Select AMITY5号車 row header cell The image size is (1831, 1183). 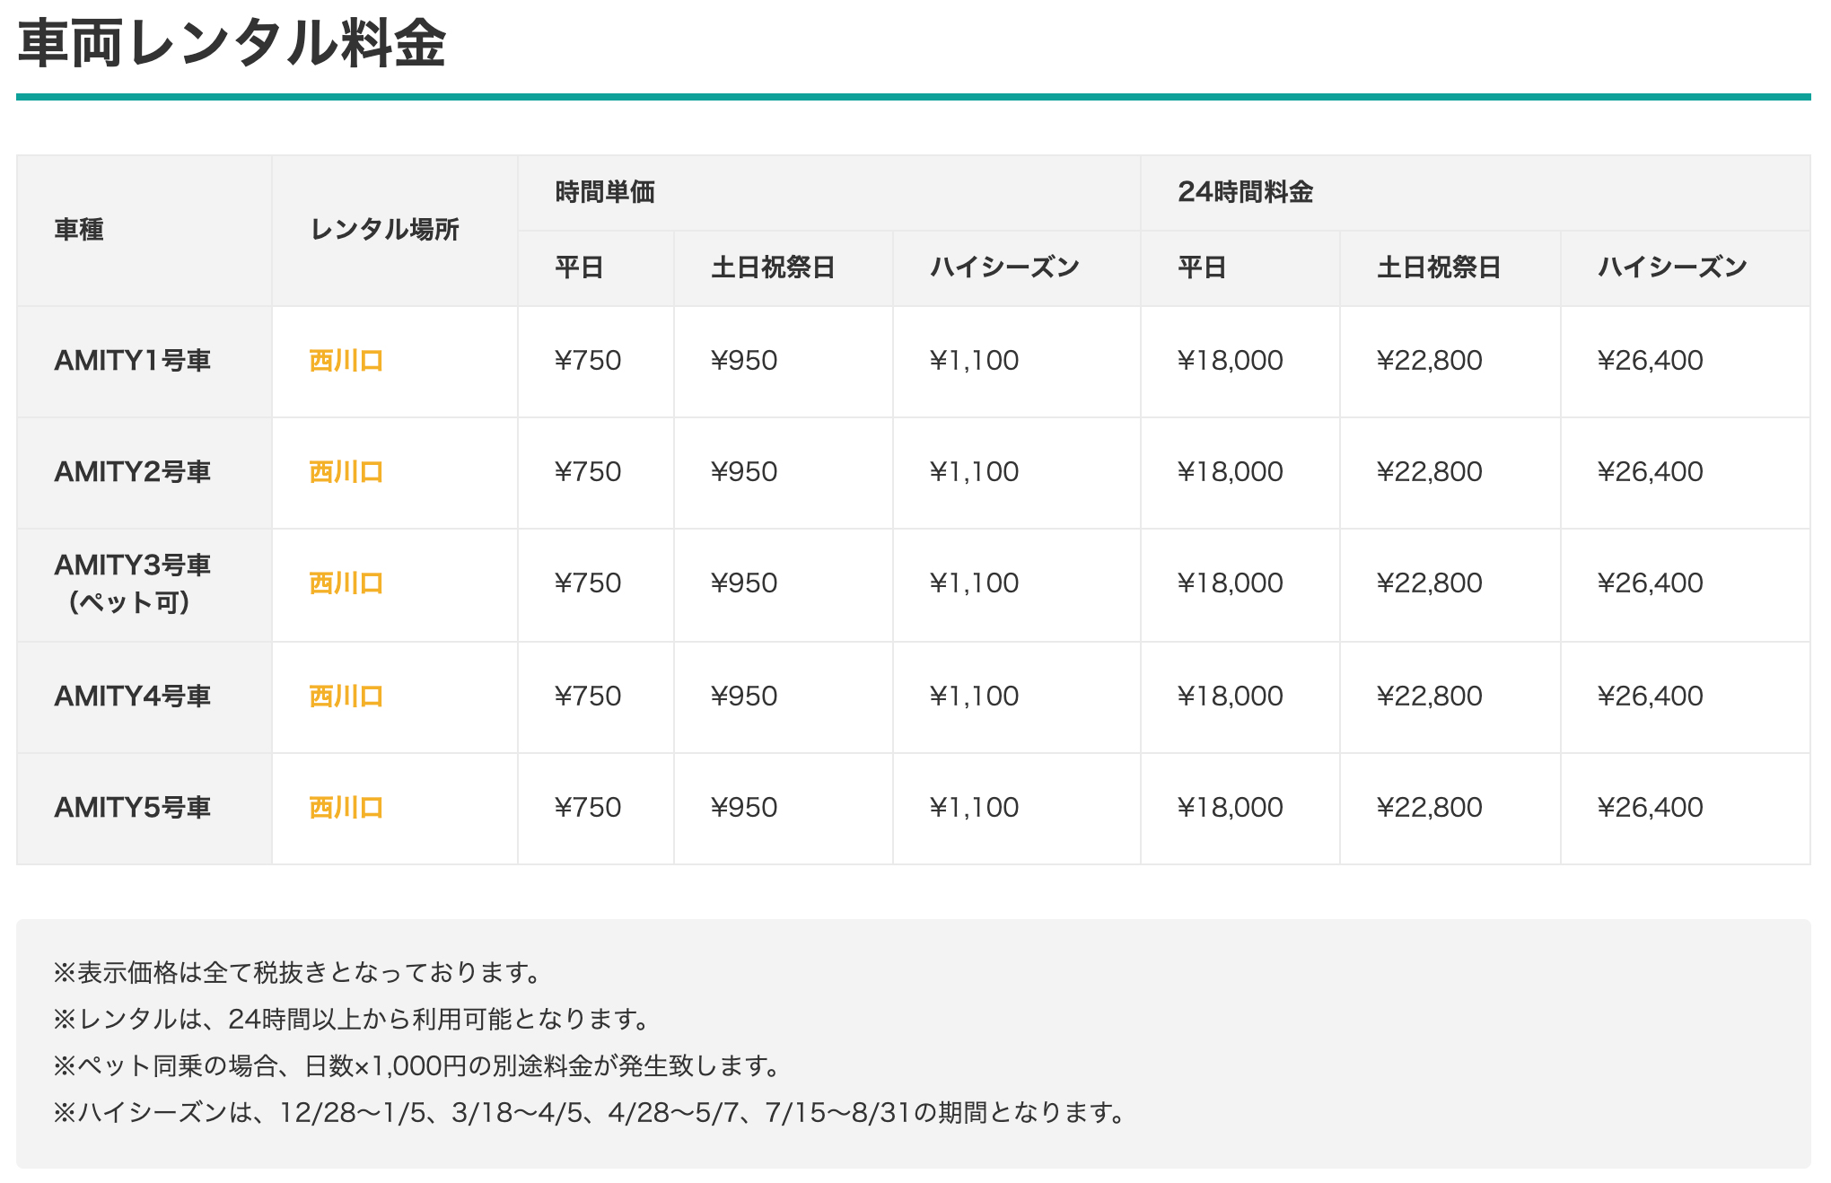[x=133, y=808]
